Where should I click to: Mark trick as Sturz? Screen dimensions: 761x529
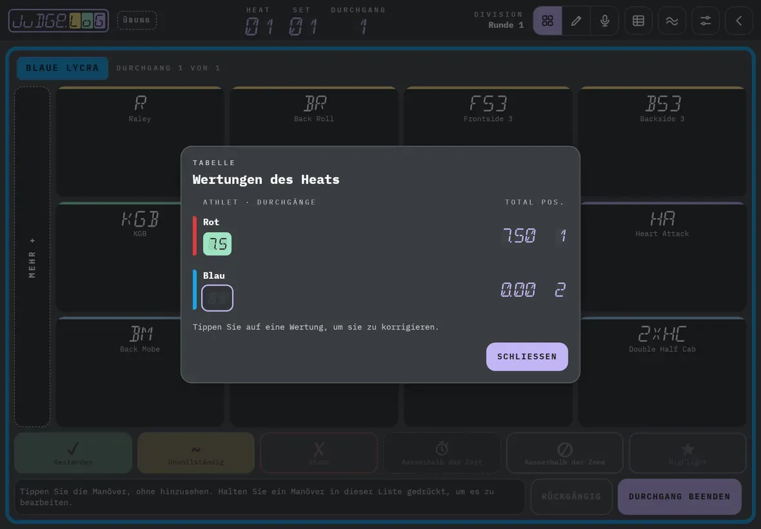[319, 453]
